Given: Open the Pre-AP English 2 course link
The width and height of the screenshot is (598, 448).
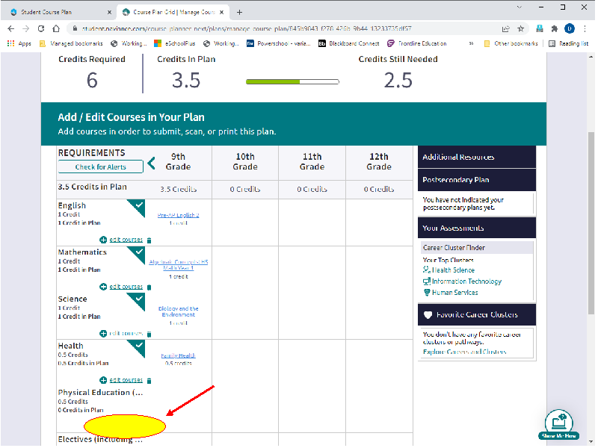Looking at the screenshot, I should click(178, 215).
